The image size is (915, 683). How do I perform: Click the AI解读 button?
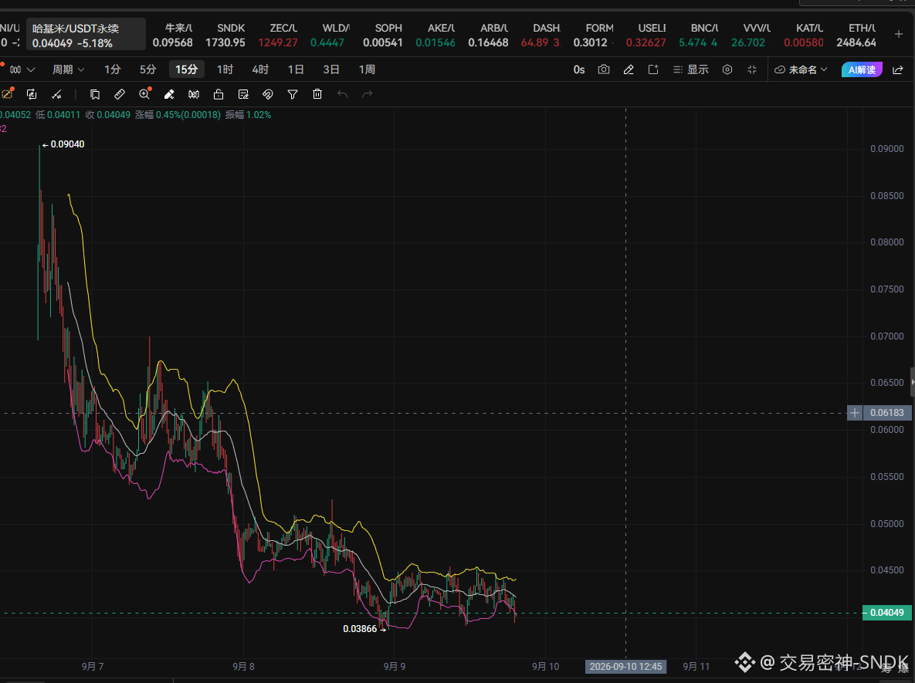tap(862, 70)
